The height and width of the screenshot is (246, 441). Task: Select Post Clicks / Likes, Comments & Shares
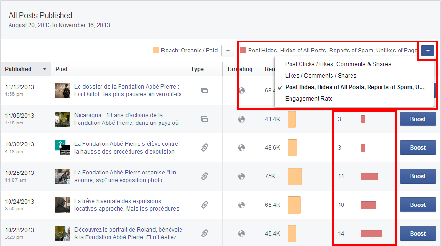[x=338, y=64]
